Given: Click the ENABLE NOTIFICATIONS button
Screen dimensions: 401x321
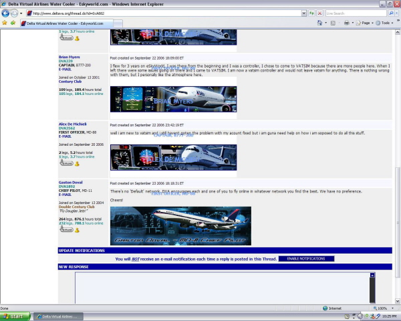Looking at the screenshot, I should [x=306, y=259].
